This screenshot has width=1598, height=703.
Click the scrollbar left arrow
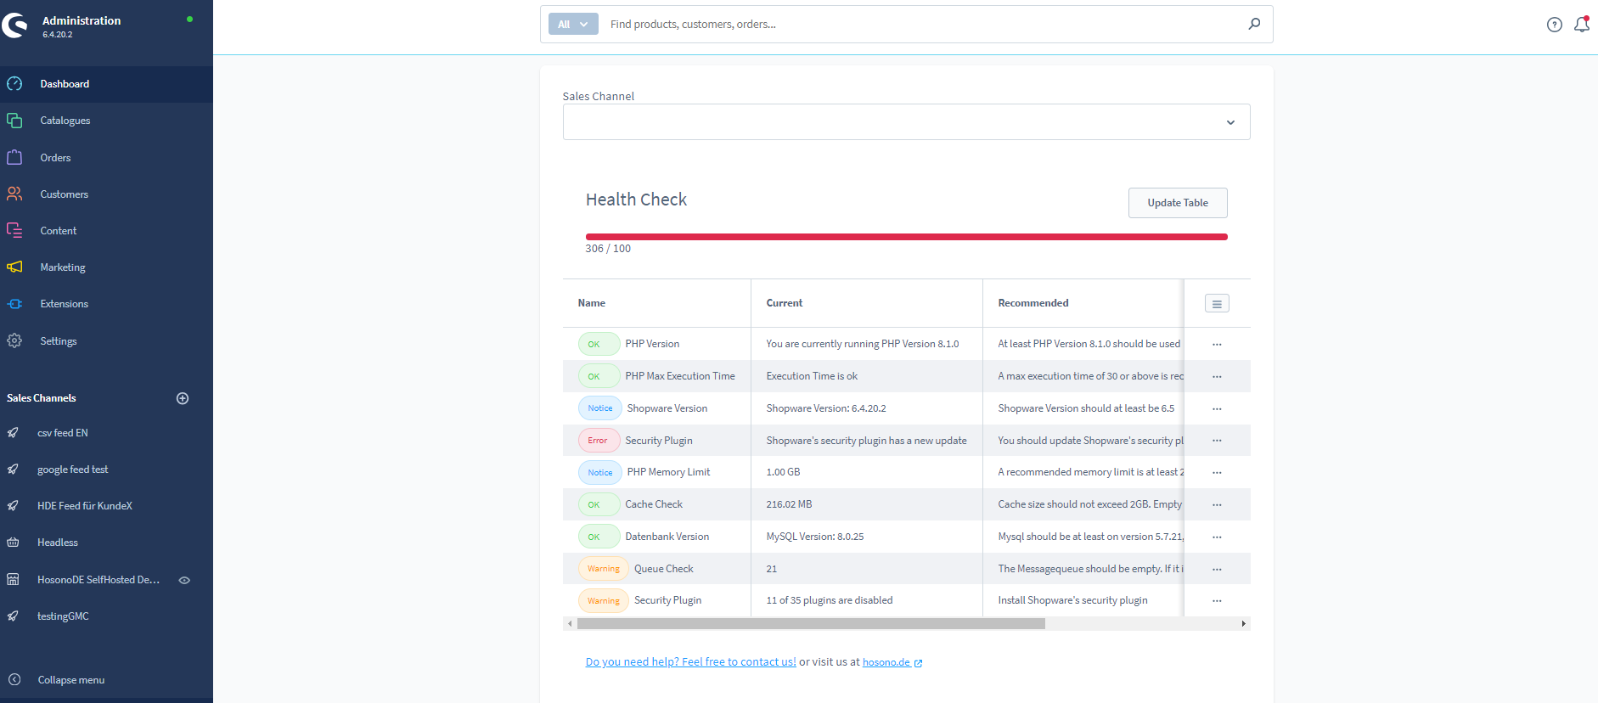(x=569, y=624)
